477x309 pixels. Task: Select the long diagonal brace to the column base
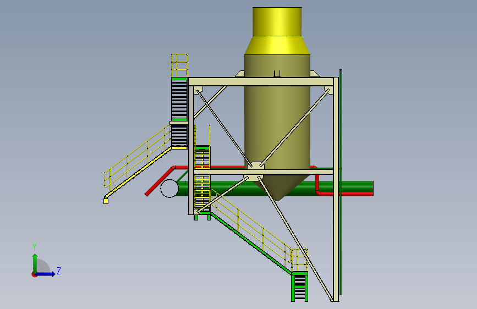pos(295,239)
